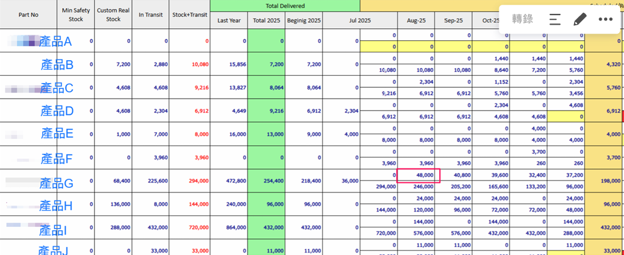
Task: Select the Total Delivered merged header
Action: click(285, 5)
